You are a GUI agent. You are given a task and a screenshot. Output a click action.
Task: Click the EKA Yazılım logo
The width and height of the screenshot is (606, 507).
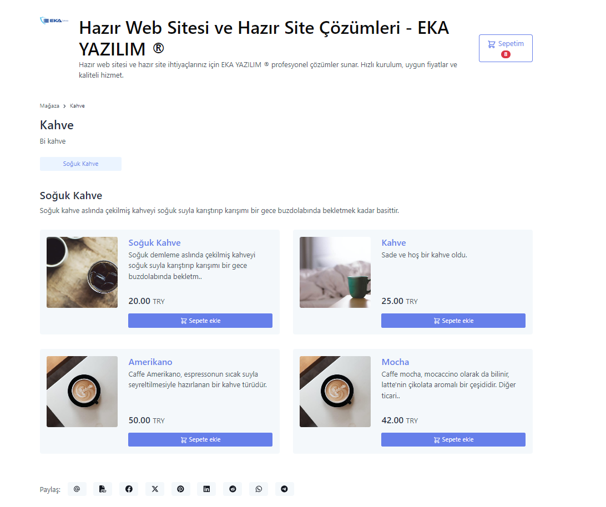pyautogui.click(x=54, y=21)
